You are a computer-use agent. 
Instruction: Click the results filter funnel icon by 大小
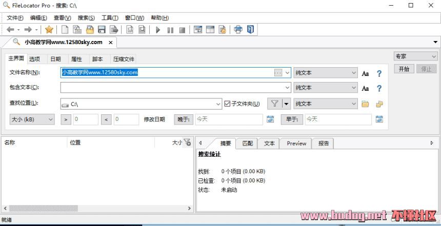click(187, 142)
